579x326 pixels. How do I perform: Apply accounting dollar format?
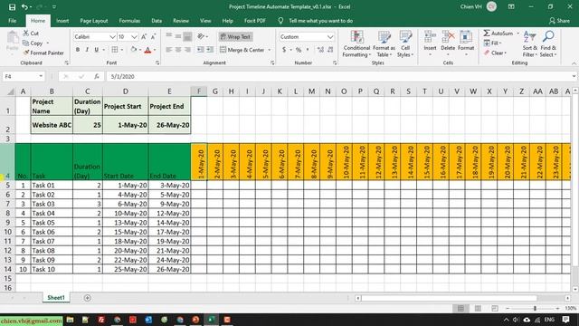(284, 50)
